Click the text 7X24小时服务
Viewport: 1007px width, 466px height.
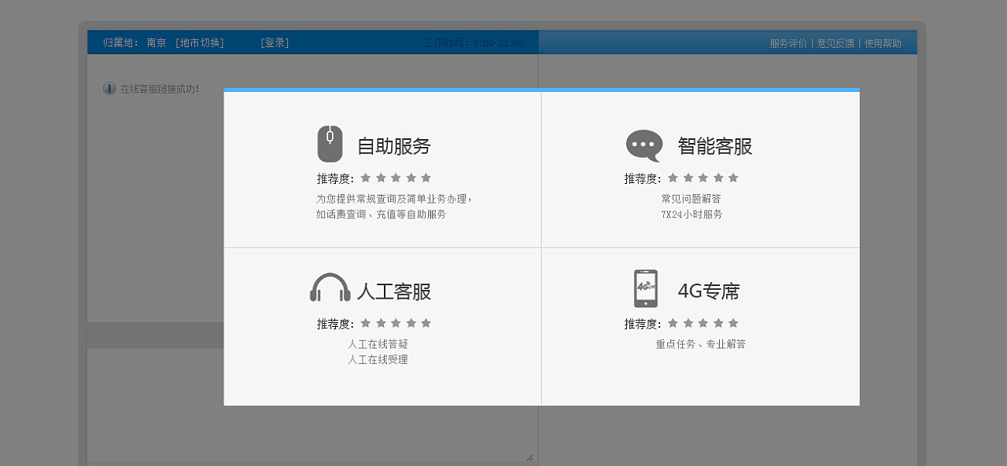pos(692,214)
